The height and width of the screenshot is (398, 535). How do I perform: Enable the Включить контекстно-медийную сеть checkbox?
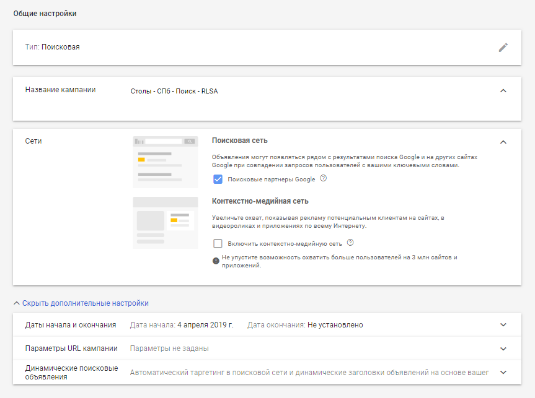[x=218, y=244]
